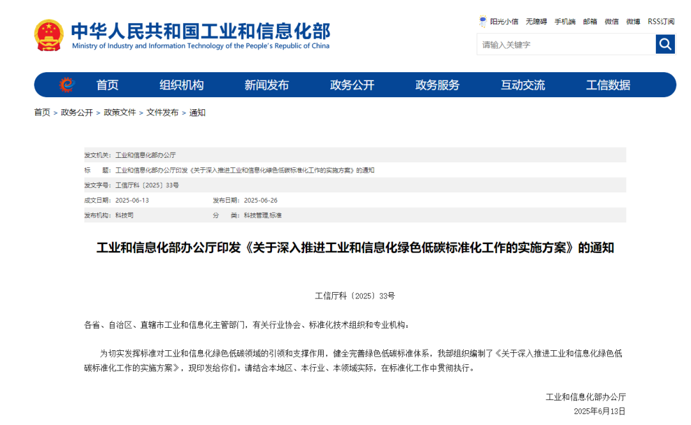Click the magnifier search button

click(x=665, y=44)
